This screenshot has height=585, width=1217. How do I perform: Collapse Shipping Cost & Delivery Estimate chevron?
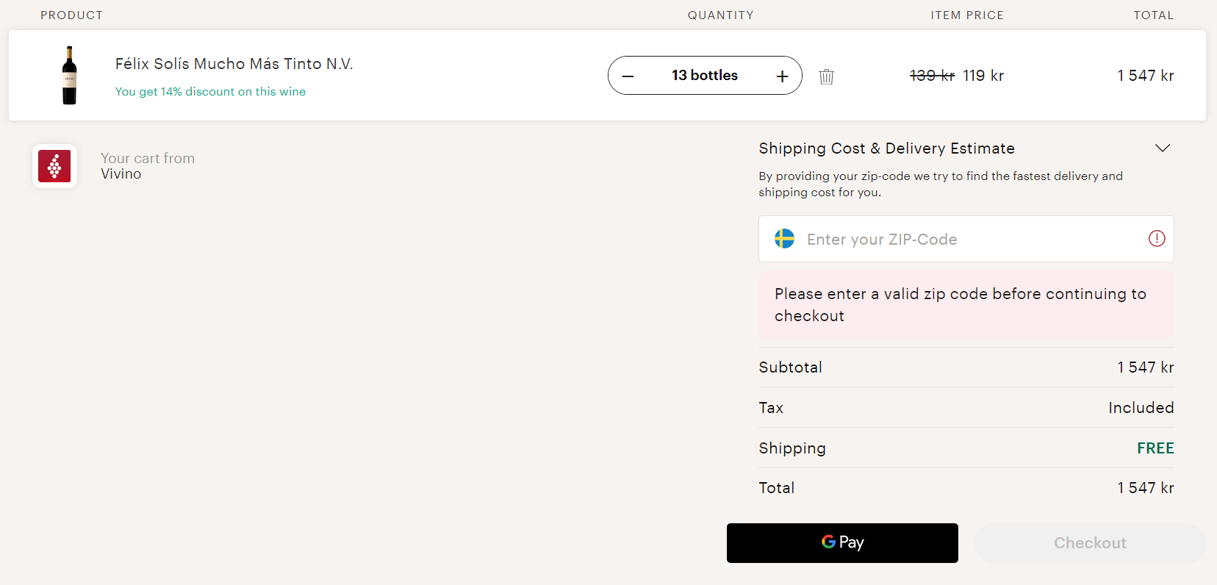(x=1162, y=148)
